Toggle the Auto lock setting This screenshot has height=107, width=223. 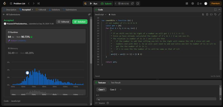112,14
